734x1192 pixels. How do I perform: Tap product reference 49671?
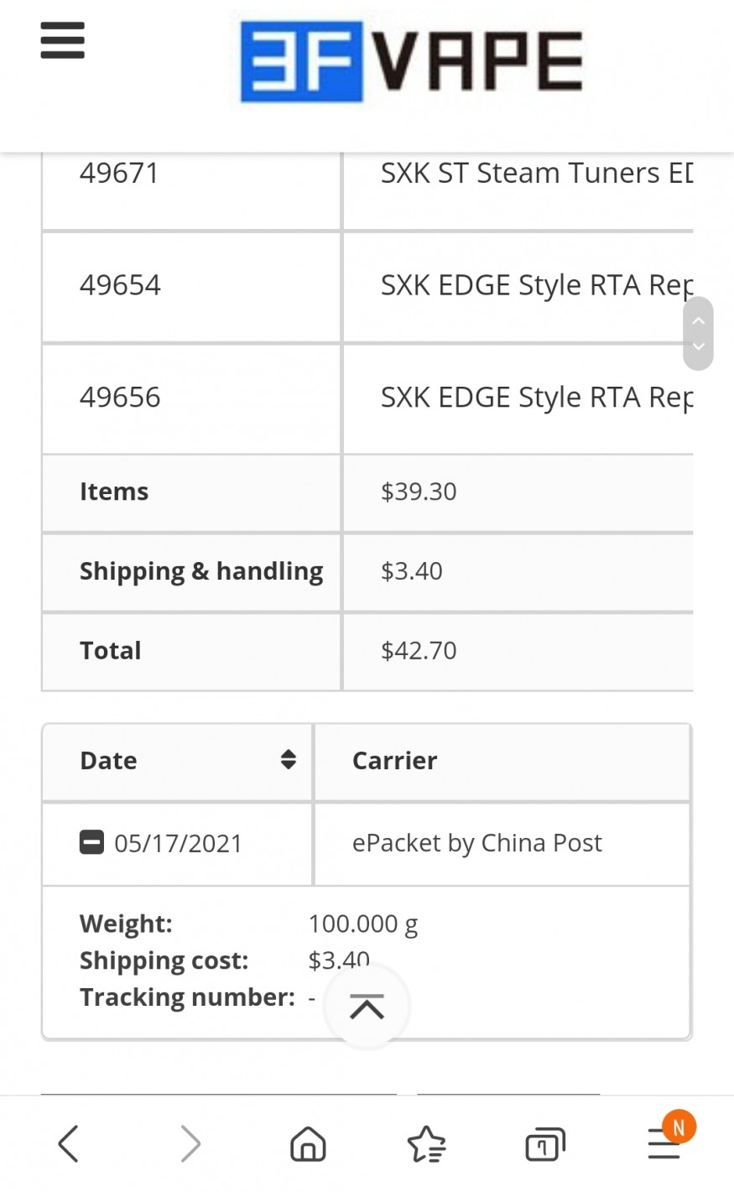[x=119, y=173]
